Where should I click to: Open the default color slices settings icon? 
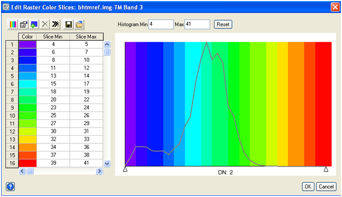tap(23, 24)
